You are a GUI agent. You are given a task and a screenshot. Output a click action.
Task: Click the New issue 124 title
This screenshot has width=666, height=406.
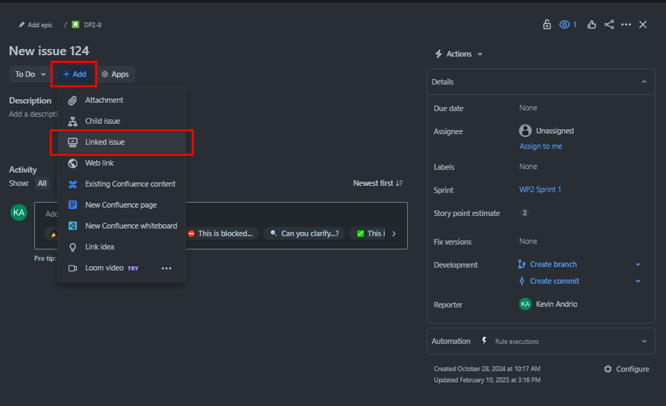click(x=49, y=51)
